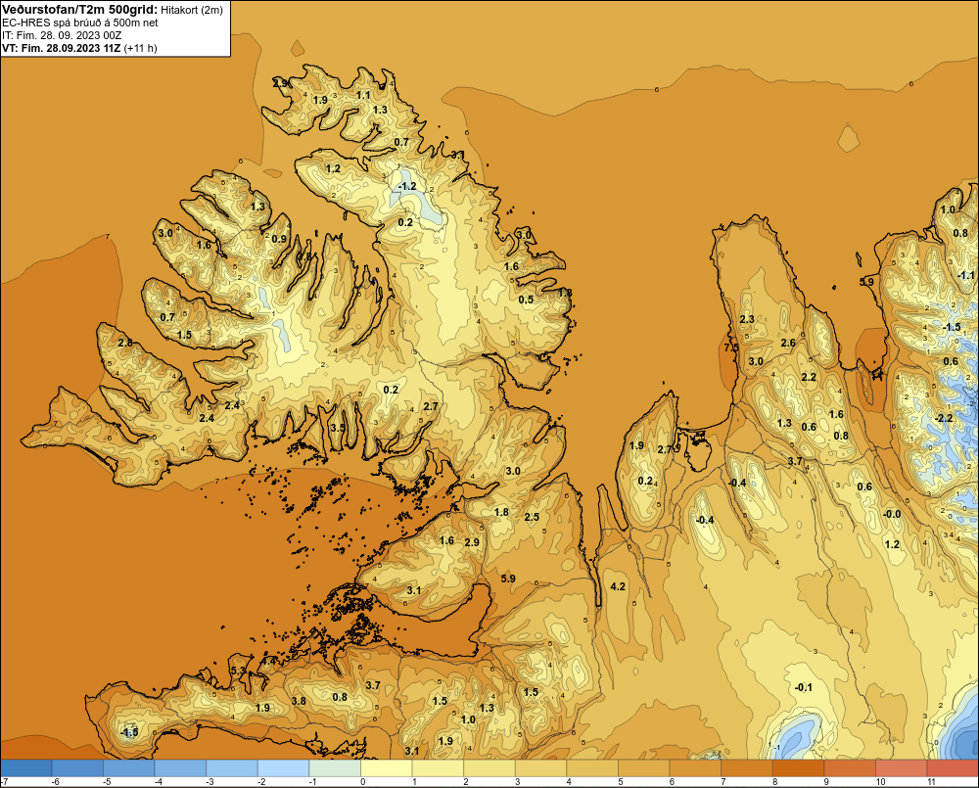Click the -1.2 temperature value on the glacier
Viewport: 979px width, 788px height.
(x=407, y=187)
